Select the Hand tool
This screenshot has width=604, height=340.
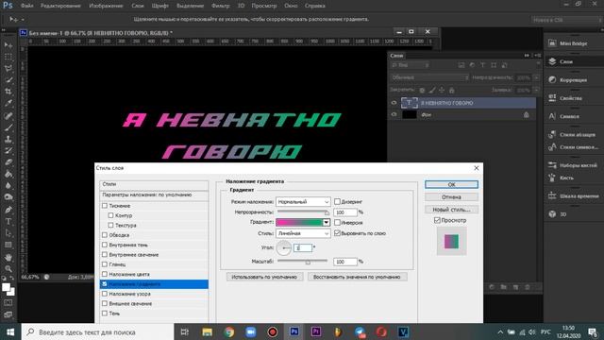click(8, 257)
